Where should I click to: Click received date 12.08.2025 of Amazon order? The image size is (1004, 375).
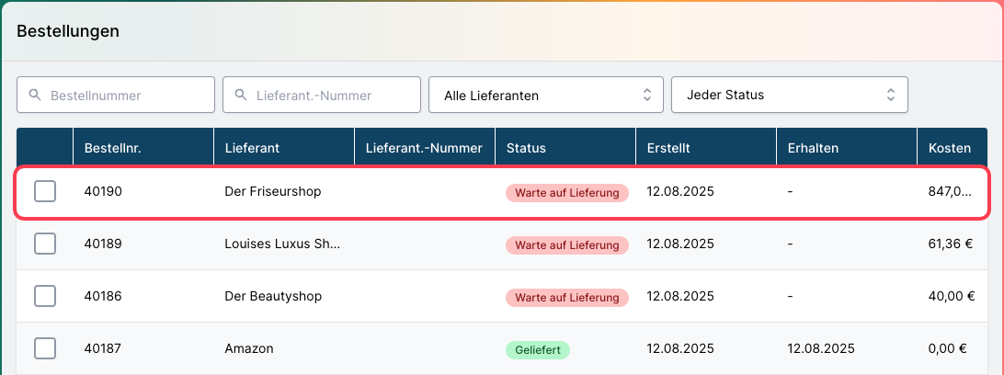[821, 348]
